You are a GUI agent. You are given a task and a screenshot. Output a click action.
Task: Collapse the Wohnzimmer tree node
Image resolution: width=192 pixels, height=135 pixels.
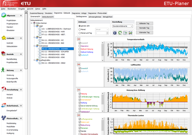[34, 46]
